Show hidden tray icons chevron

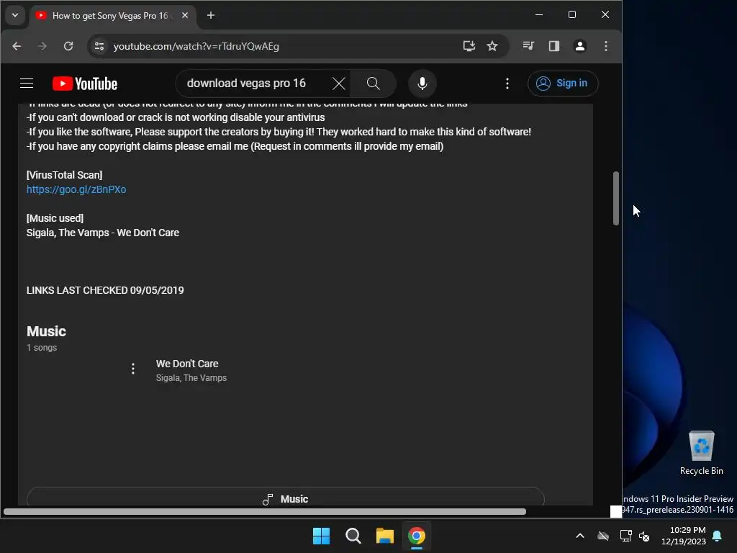click(580, 536)
